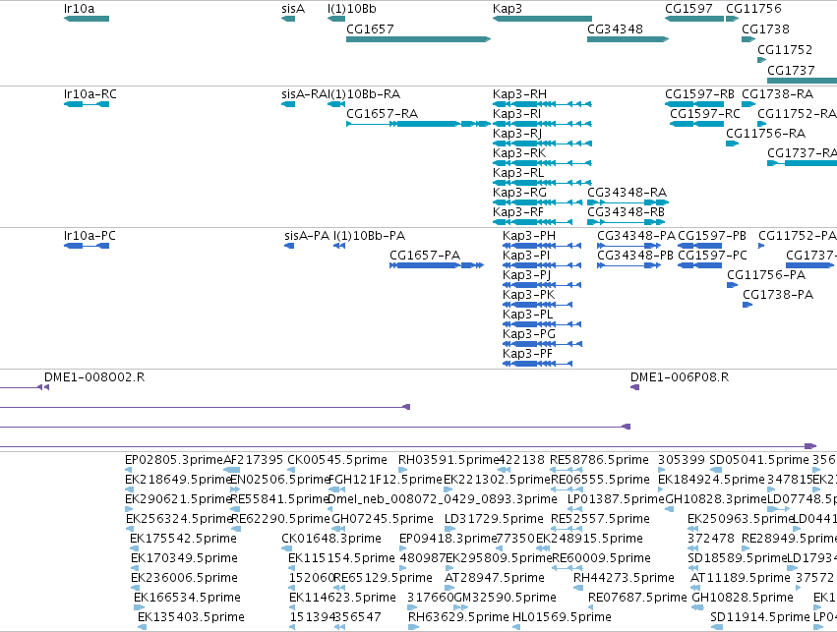
Task: Click the CG34348-PA protein label
Action: pos(636,236)
